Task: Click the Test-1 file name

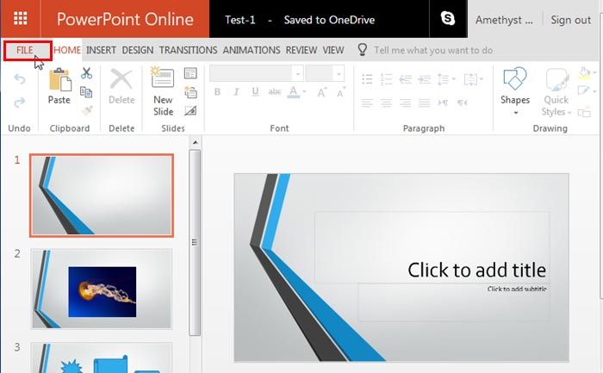Action: pos(240,20)
